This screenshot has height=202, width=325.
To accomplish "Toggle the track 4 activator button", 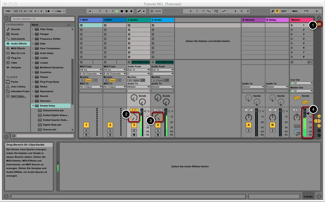I will [x=158, y=125].
